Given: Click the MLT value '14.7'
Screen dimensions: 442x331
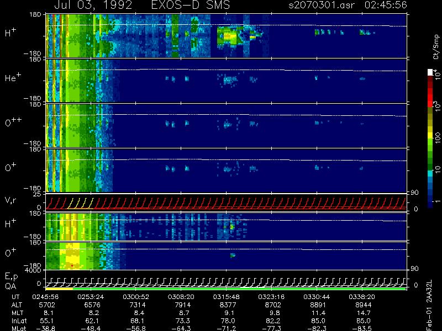Looking at the screenshot, I should tap(364, 313).
